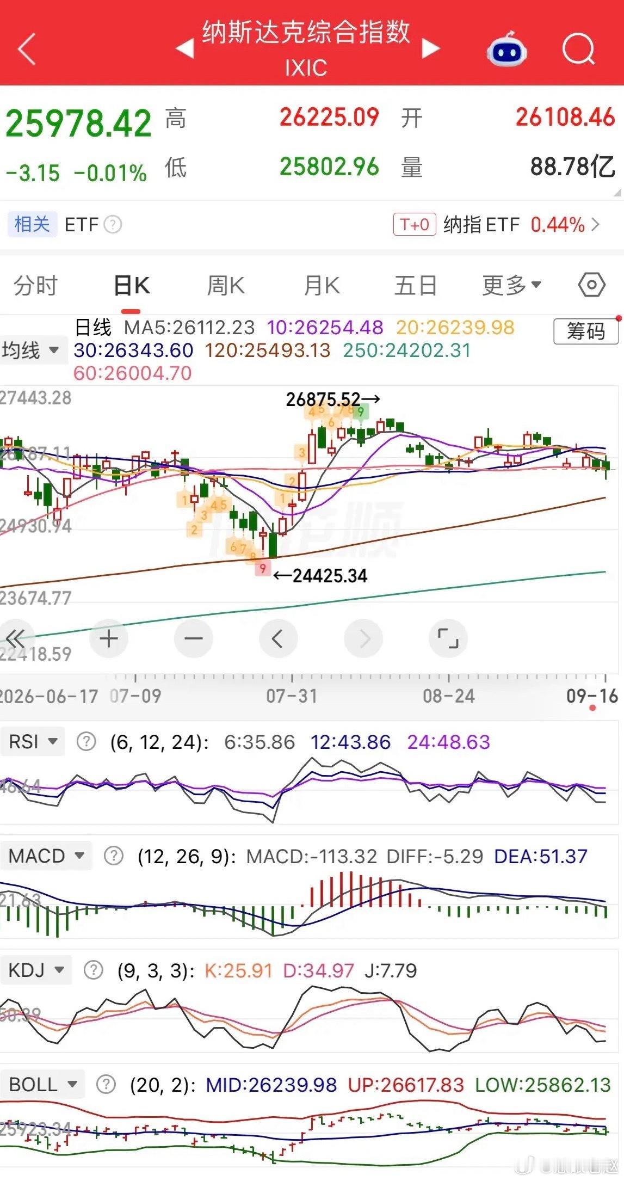Open the KDJ indicator dropdown
624x1181 pixels.
point(36,970)
